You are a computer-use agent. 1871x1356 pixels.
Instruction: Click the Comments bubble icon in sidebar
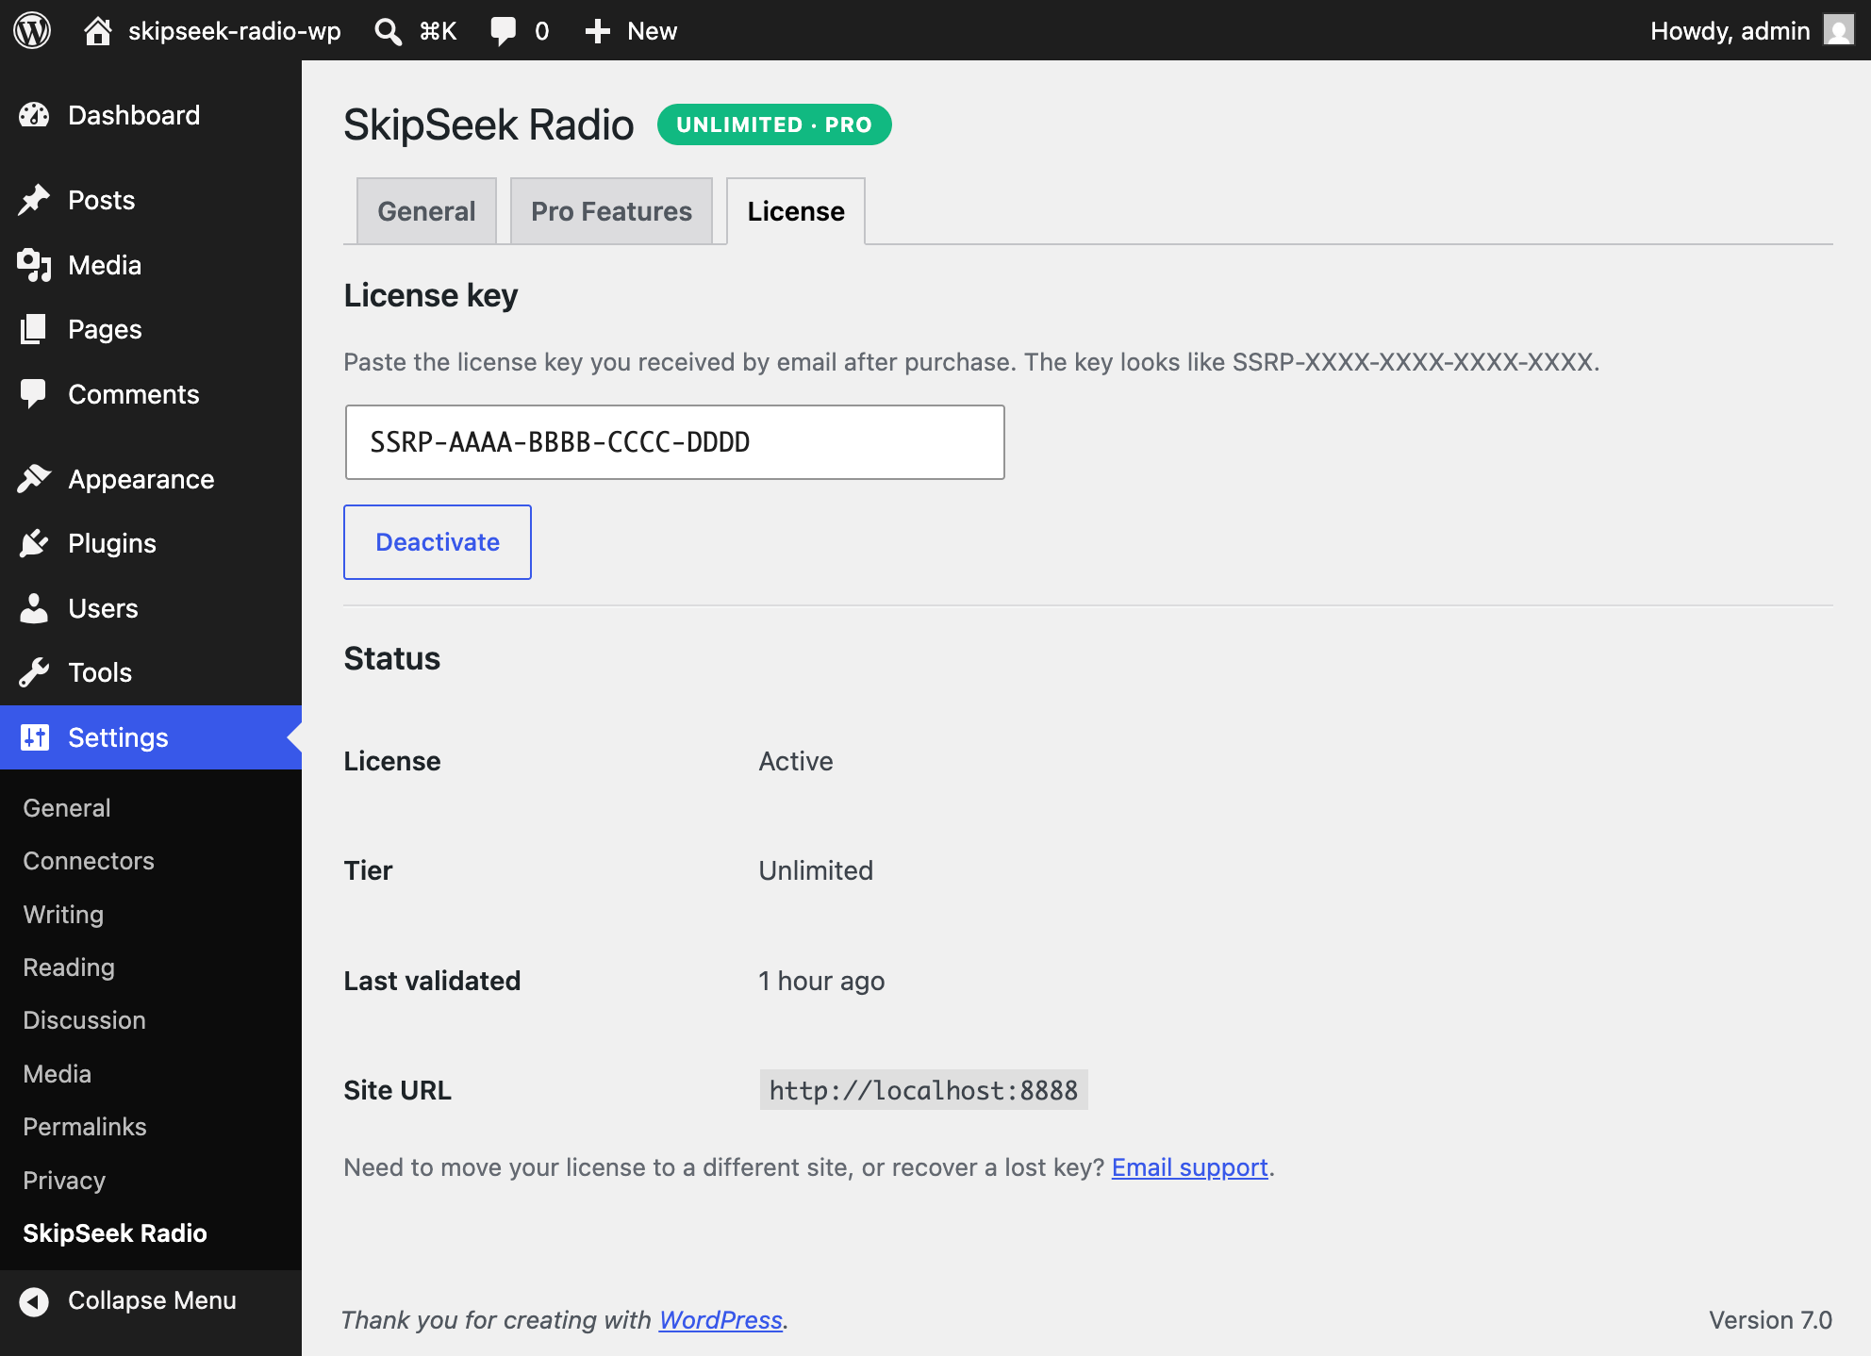pyautogui.click(x=34, y=394)
